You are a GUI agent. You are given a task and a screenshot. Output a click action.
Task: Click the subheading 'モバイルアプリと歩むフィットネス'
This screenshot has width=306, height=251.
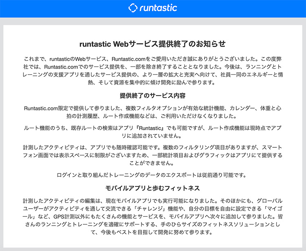click(x=153, y=188)
